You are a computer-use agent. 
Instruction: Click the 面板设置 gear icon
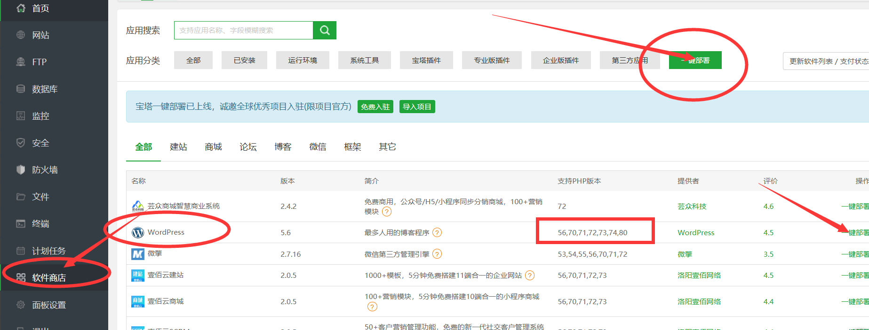coord(21,305)
